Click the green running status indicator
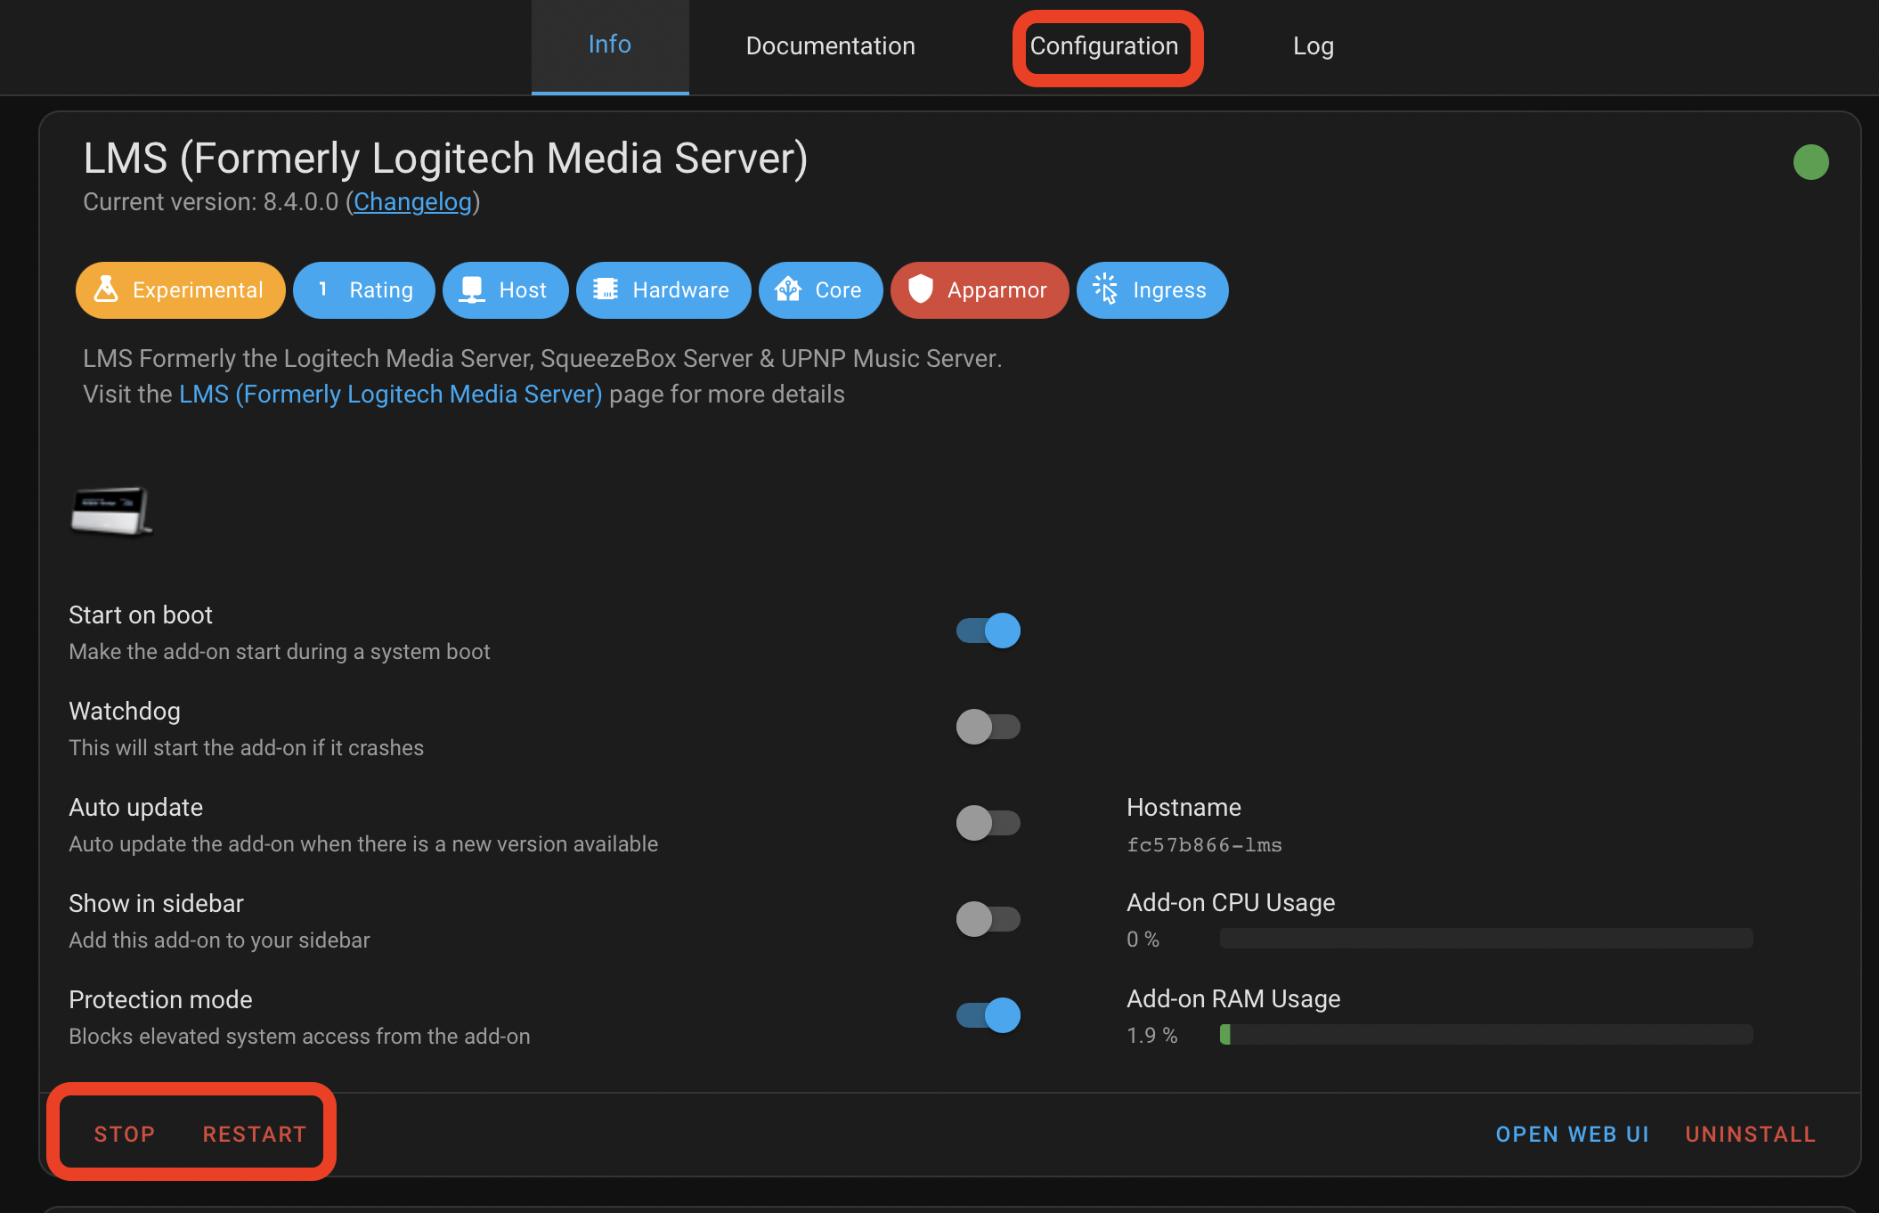1879x1213 pixels. pos(1810,162)
